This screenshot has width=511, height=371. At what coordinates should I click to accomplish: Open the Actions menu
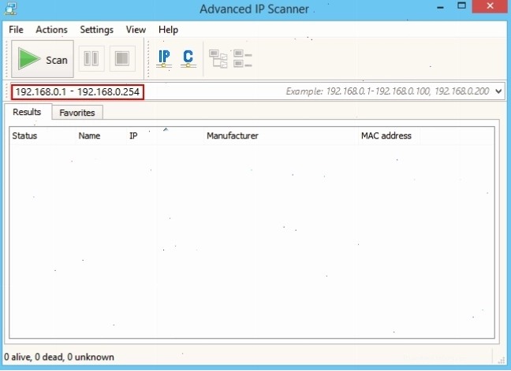51,30
